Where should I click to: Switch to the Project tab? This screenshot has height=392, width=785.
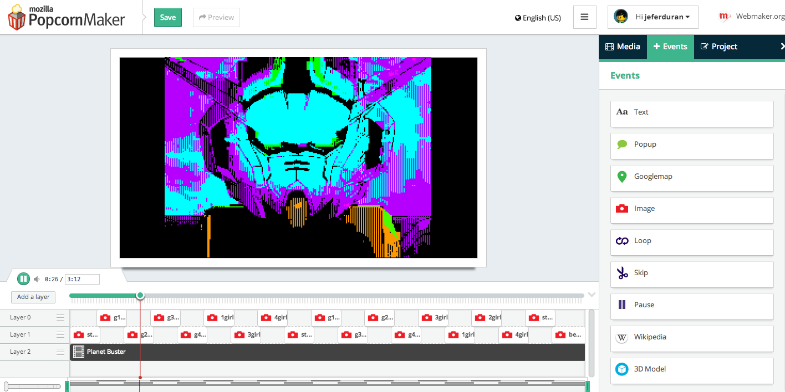(719, 47)
